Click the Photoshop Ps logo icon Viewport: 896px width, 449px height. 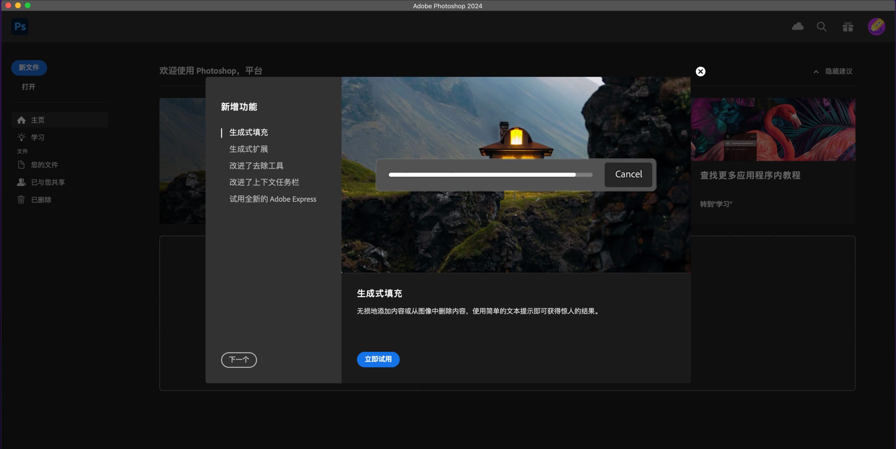20,27
